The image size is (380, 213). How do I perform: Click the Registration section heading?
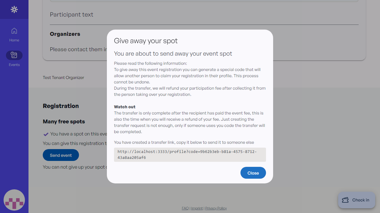tap(61, 106)
